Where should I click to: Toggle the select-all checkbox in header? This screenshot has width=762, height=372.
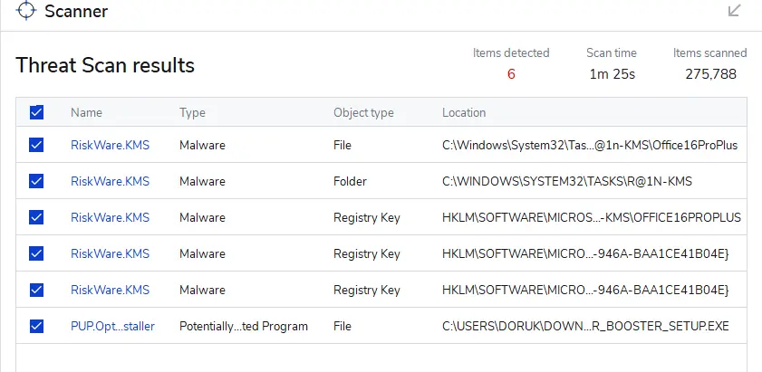coord(36,112)
